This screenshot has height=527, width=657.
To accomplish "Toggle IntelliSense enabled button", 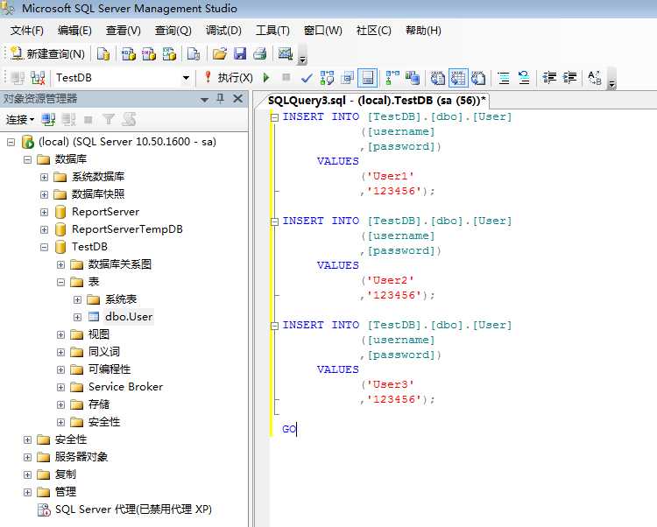I will coord(368,78).
